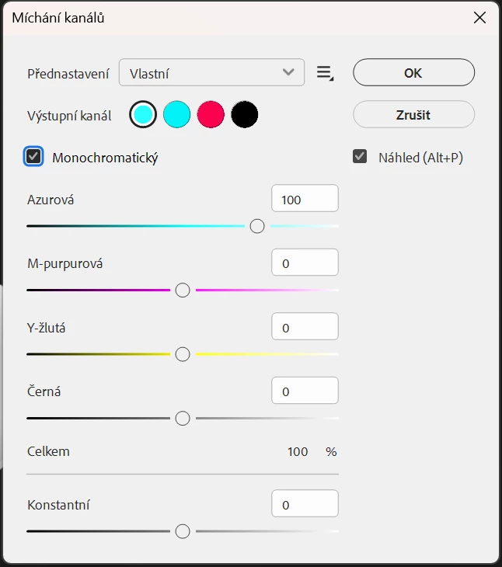Close the Míchání kanálů dialog
This screenshot has width=502, height=567.
click(x=479, y=17)
